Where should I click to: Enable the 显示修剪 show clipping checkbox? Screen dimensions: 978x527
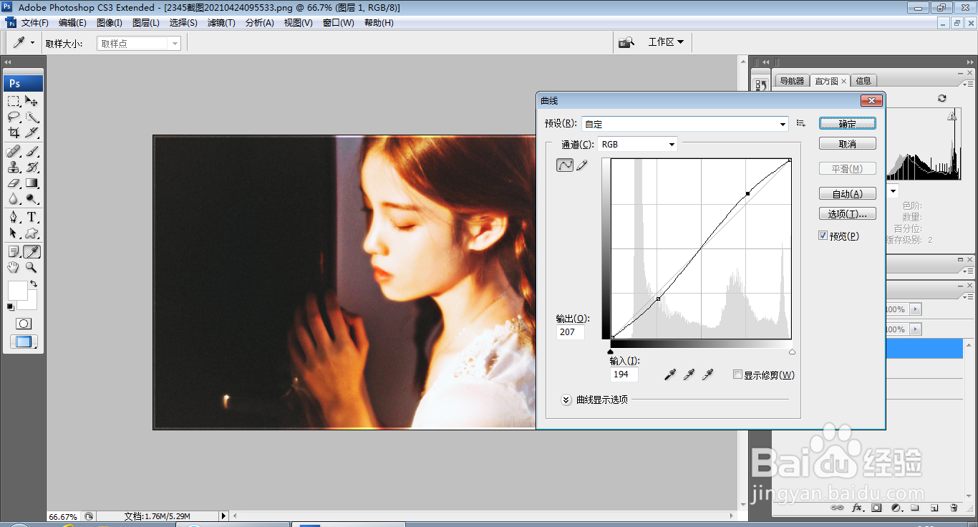coord(738,374)
